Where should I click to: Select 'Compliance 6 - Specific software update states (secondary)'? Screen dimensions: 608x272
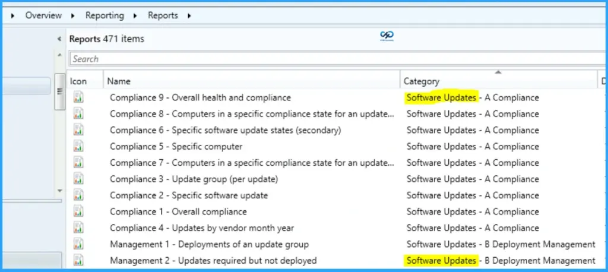225,131
